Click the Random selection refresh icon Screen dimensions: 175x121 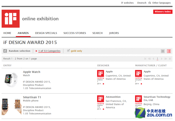pos(5,51)
